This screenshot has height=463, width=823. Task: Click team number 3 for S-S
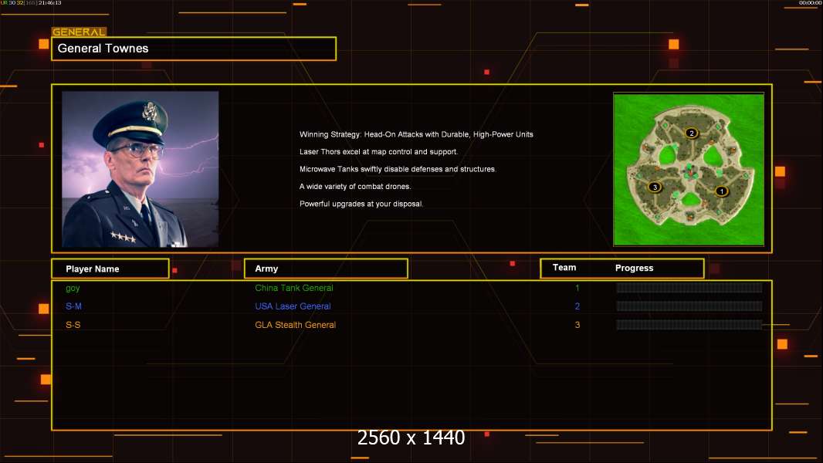[x=577, y=325]
